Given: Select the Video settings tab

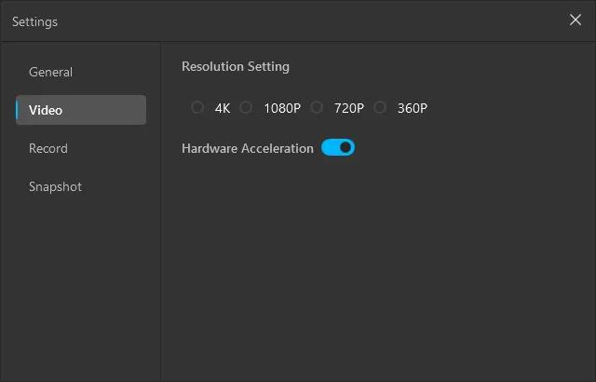Looking at the screenshot, I should coord(80,110).
